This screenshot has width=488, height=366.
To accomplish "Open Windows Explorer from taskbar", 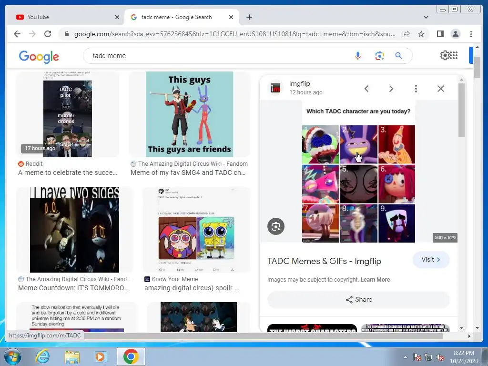I will 71,356.
